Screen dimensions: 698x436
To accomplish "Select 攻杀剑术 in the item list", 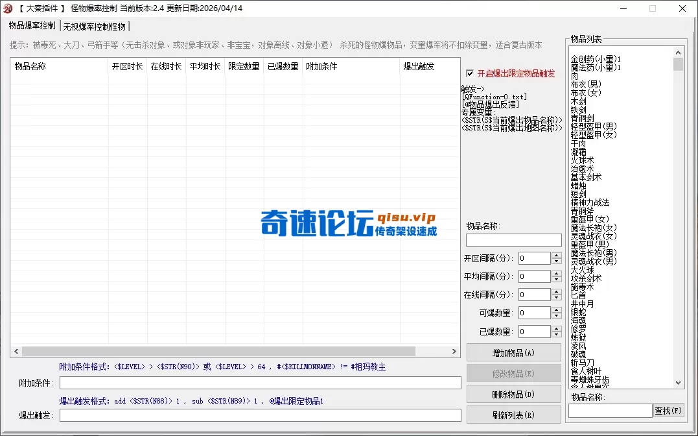I will click(x=587, y=278).
